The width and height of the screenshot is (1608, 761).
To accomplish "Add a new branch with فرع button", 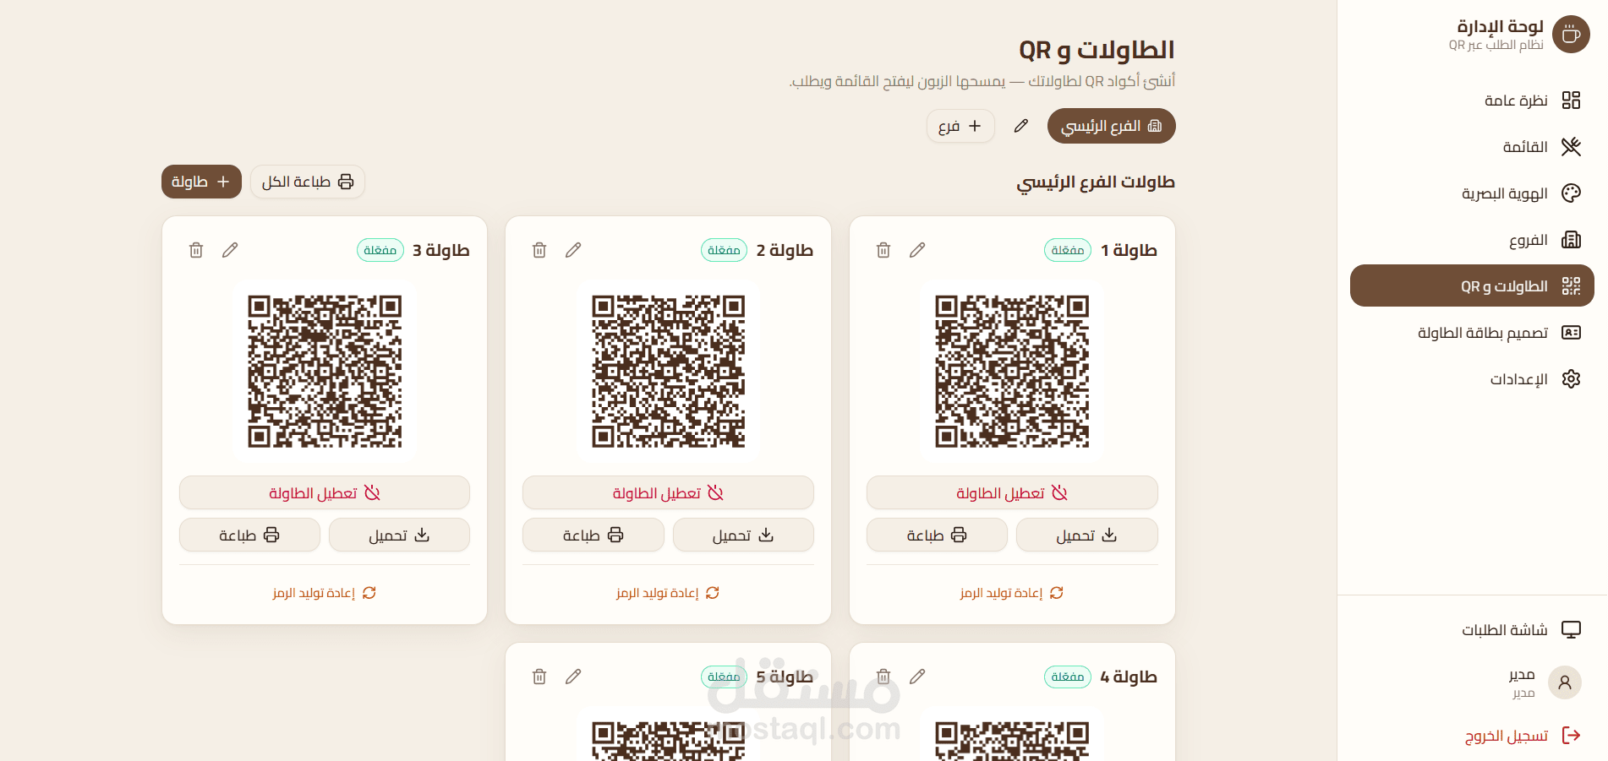I will pos(960,126).
